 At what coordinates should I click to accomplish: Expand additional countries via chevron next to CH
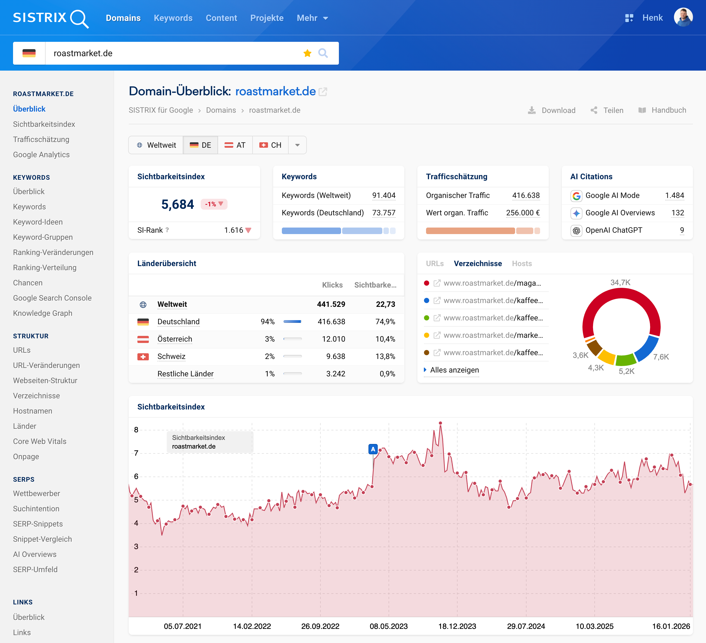297,145
